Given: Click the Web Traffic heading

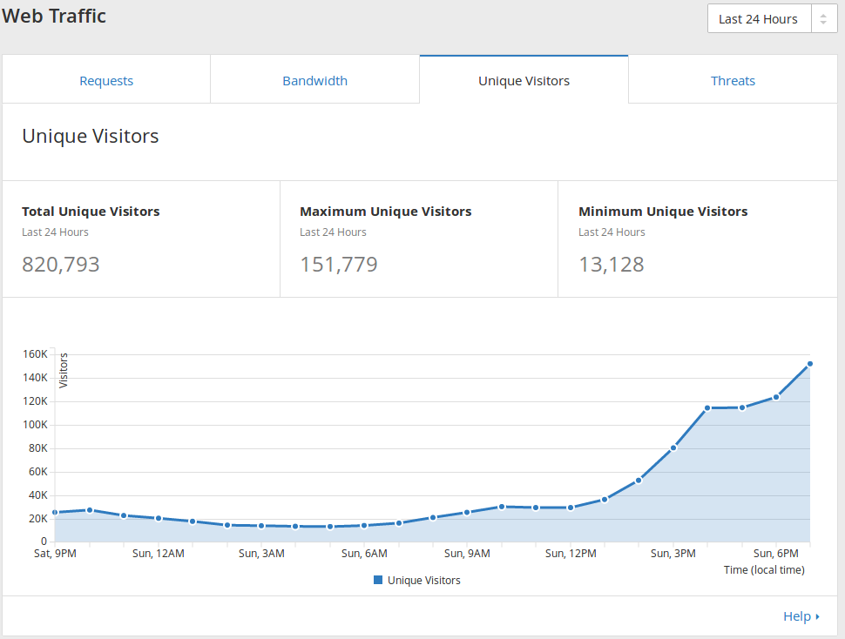Looking at the screenshot, I should click(54, 16).
